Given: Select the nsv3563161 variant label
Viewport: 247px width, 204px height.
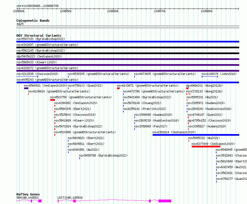Looking at the screenshot, I should [x=231, y=173].
